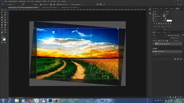This screenshot has width=184, height=103.
Task: Toggle faux italic text style
Action: point(157,23)
